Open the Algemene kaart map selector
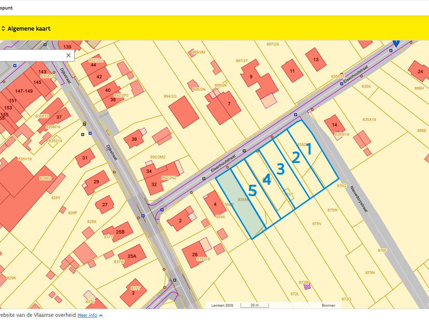Screen dimensions: 429x320 click(26, 28)
